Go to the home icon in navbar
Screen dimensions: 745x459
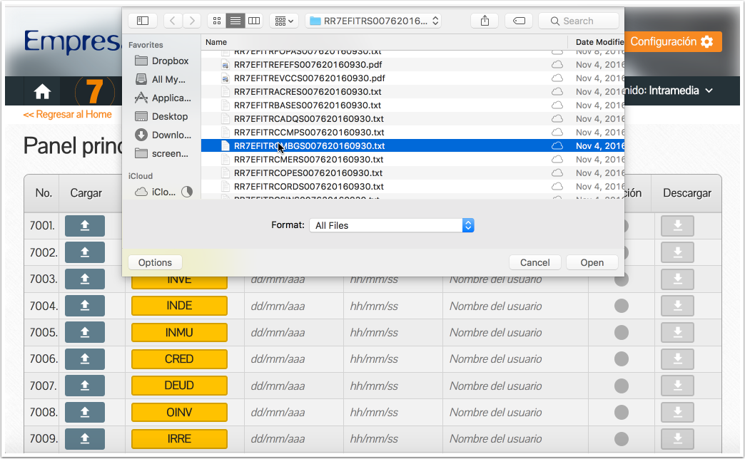[x=42, y=91]
